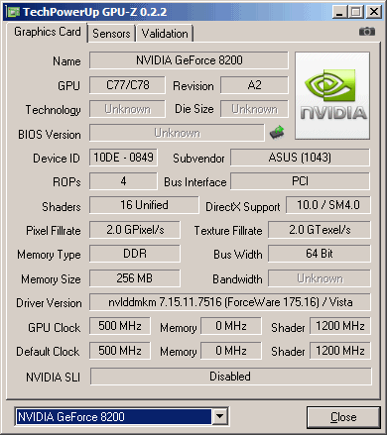Click the "DirectX Support" label

(243, 207)
